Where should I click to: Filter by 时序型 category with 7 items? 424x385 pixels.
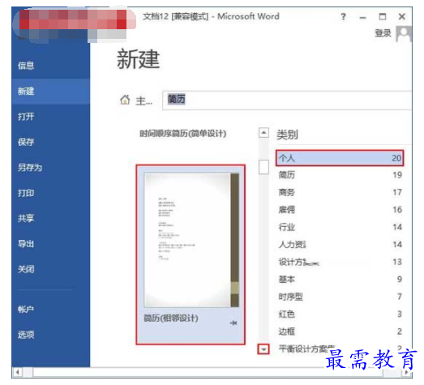click(x=340, y=297)
